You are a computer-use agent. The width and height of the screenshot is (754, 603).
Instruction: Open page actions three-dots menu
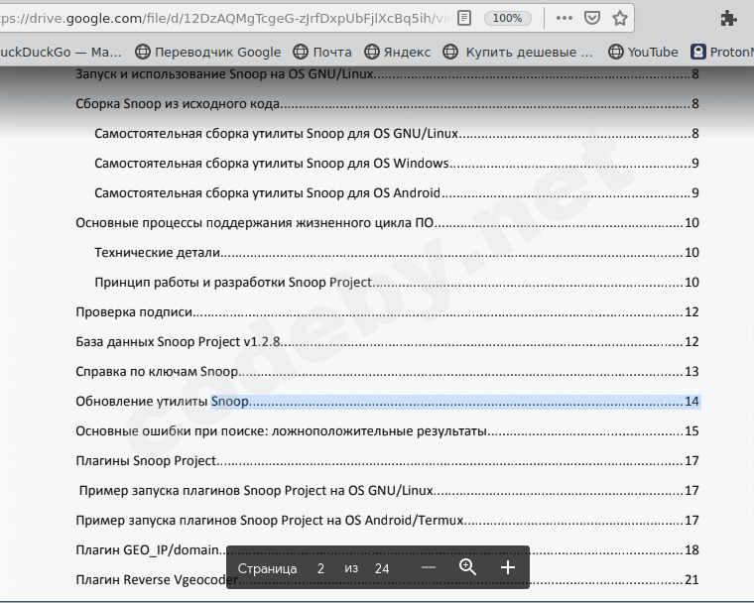coord(565,18)
